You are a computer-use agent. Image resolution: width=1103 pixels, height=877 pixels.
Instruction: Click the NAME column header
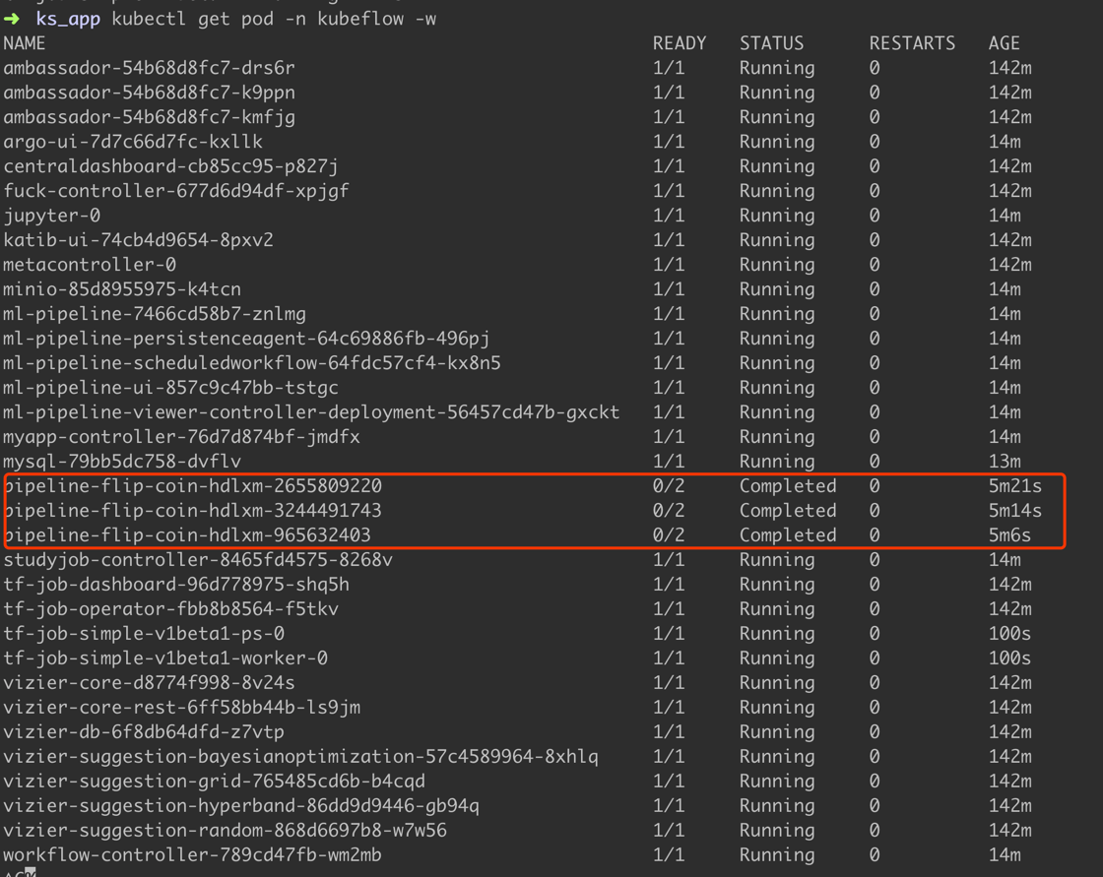25,43
